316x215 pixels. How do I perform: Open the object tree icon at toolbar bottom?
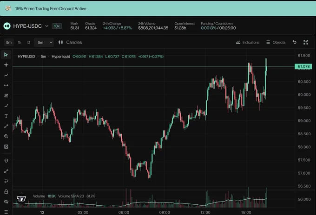tap(6, 212)
